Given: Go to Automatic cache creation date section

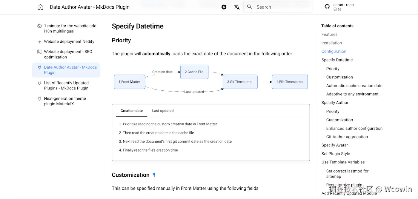Looking at the screenshot, I should 354,86.
